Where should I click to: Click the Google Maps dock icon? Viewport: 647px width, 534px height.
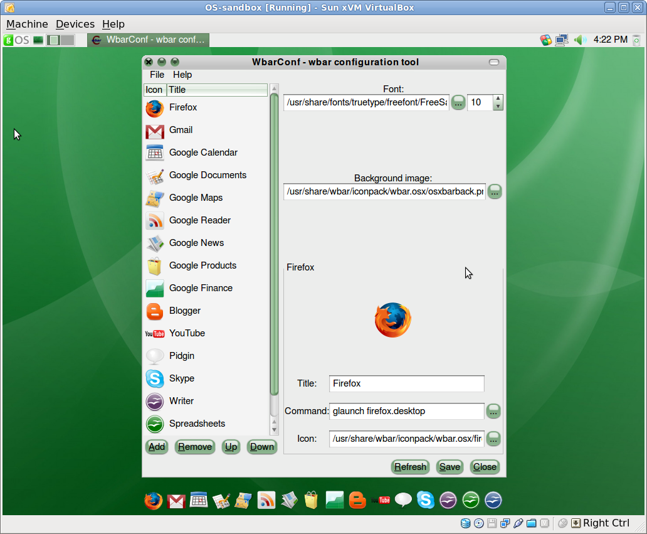243,501
